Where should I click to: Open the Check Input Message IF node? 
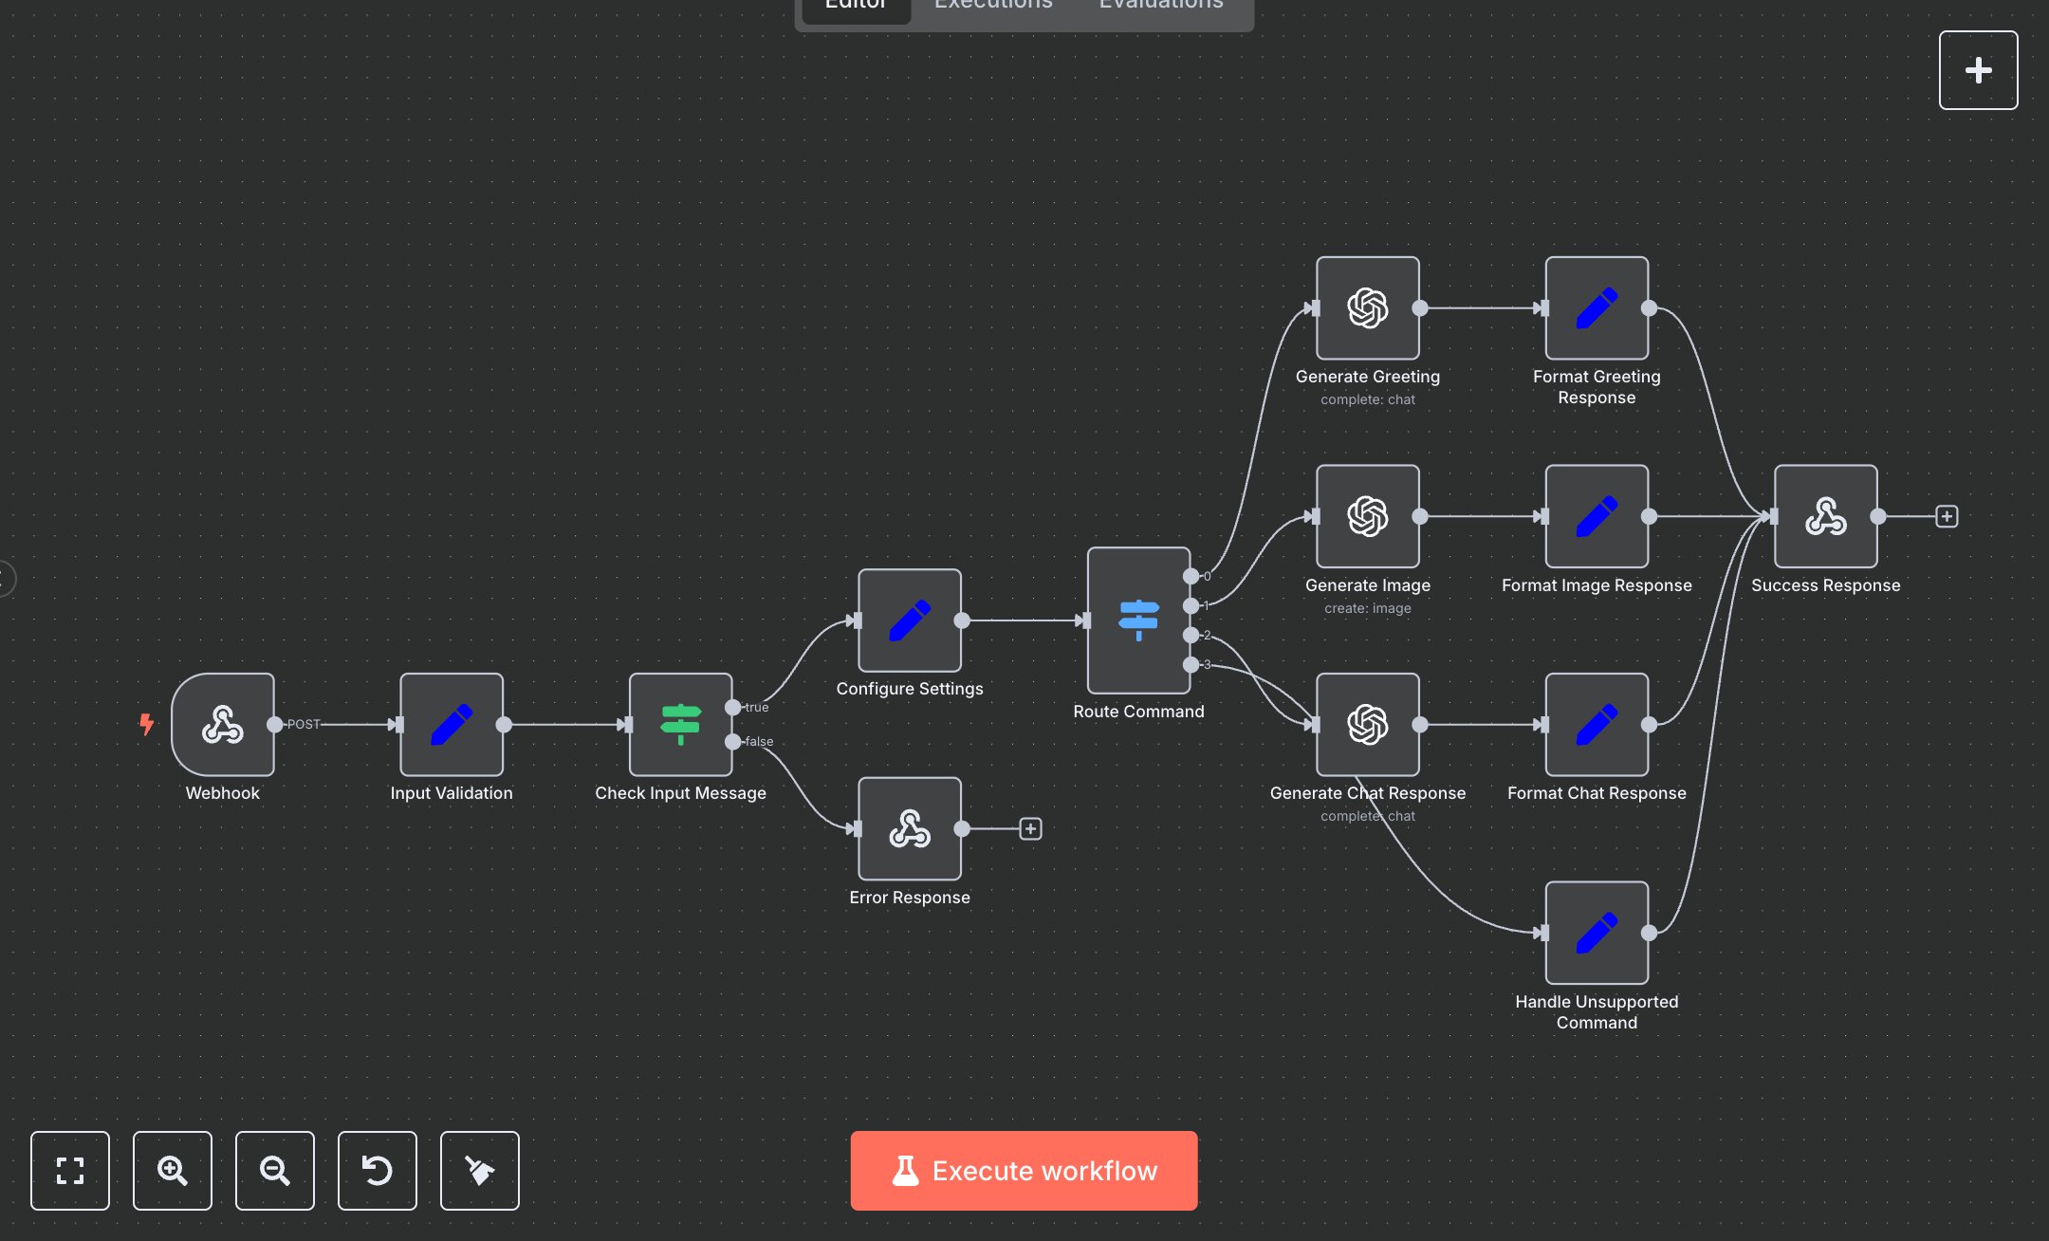coord(680,725)
